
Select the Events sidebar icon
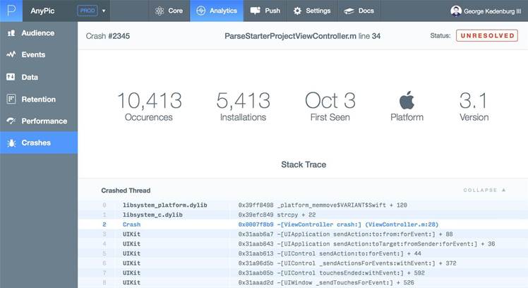(11, 55)
